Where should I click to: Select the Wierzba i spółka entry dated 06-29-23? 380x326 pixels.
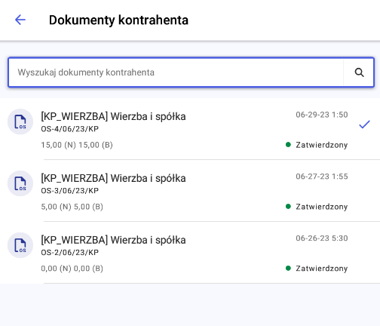click(190, 129)
